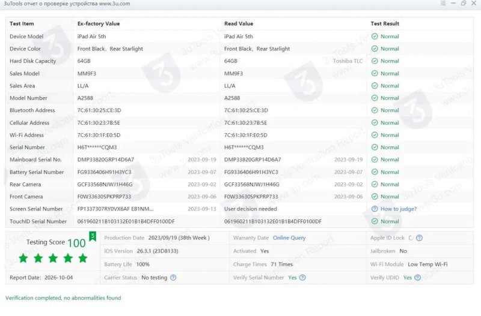
Task: Click the Low Temp Wi-Fi module value
Action: [427, 264]
